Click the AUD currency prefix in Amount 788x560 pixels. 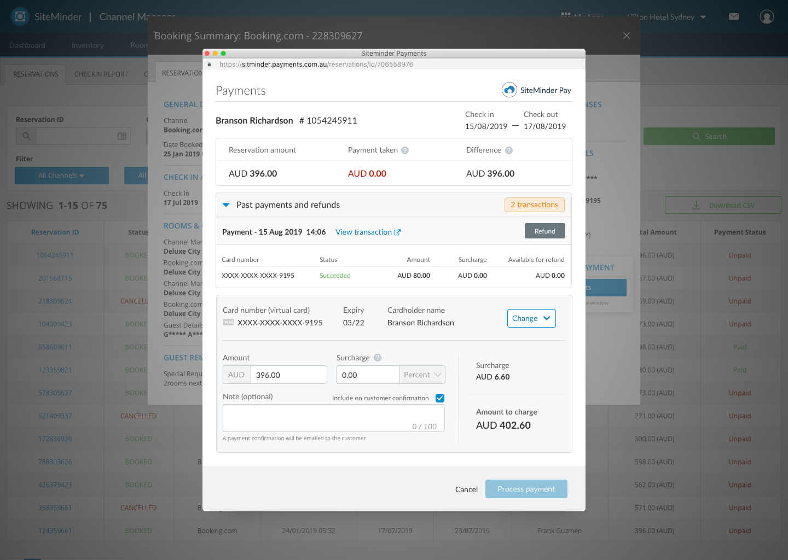(236, 375)
